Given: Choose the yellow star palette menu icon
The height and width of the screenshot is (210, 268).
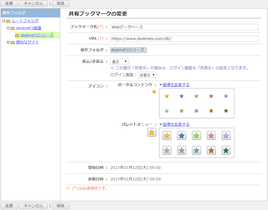Looking at the screenshot, I should click(x=167, y=136).
